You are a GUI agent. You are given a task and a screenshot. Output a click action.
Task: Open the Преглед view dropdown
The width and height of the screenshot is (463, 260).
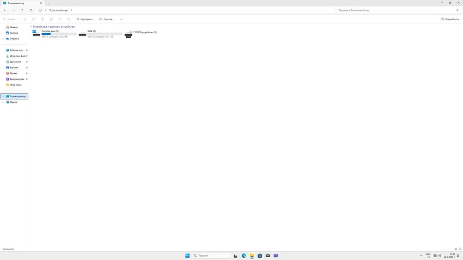[106, 19]
